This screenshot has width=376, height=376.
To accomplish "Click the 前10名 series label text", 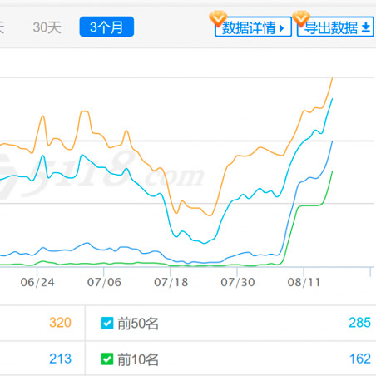I will tap(138, 359).
